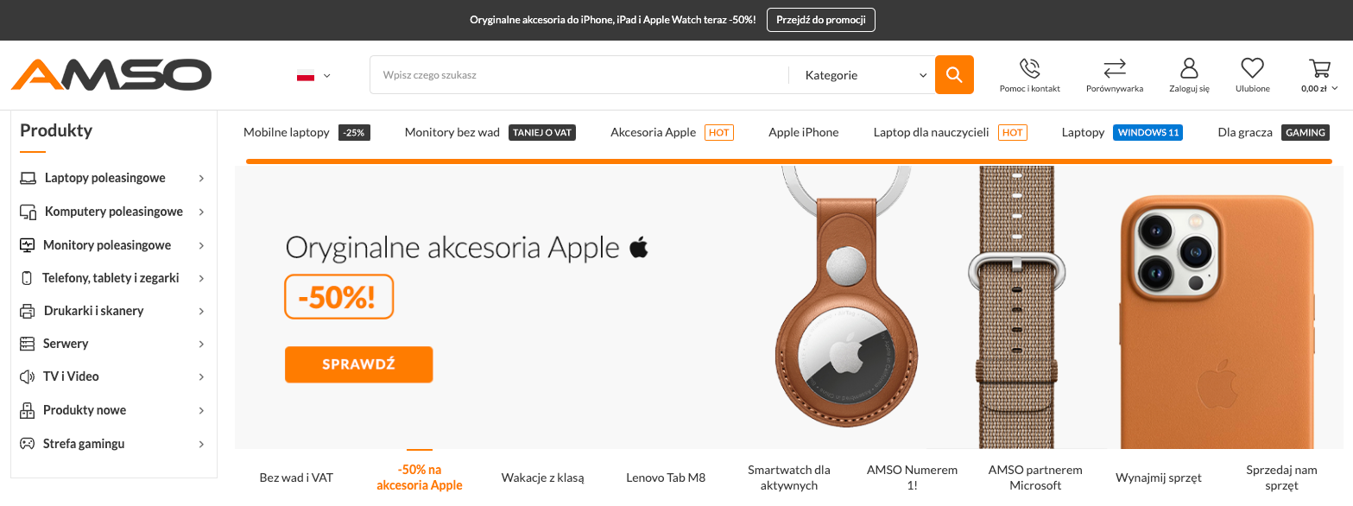
Task: Open the shopping cart icon
Action: 1319,68
